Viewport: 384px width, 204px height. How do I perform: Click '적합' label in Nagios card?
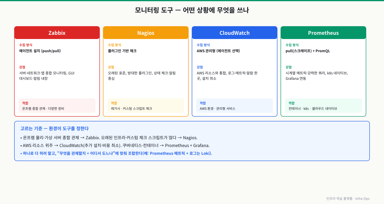(114, 103)
